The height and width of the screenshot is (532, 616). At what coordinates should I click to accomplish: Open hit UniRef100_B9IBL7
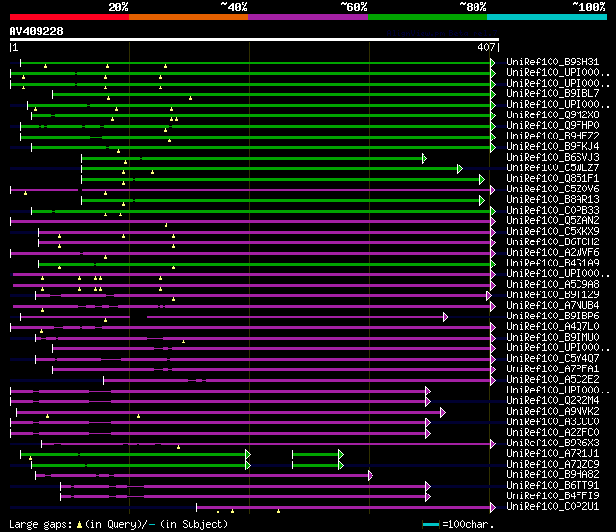pos(552,94)
